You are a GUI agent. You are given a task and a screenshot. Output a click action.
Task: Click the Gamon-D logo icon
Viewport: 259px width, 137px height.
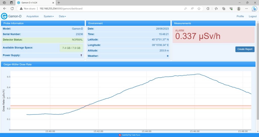4,16
